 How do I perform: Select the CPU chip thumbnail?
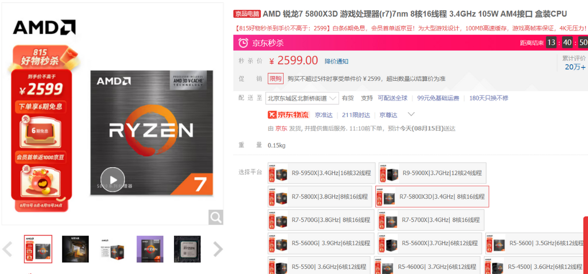pos(187,249)
